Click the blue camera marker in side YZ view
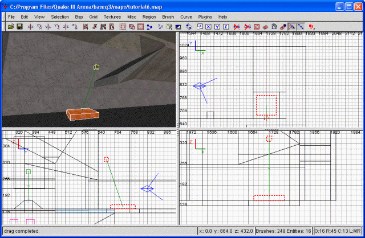 point(147,188)
